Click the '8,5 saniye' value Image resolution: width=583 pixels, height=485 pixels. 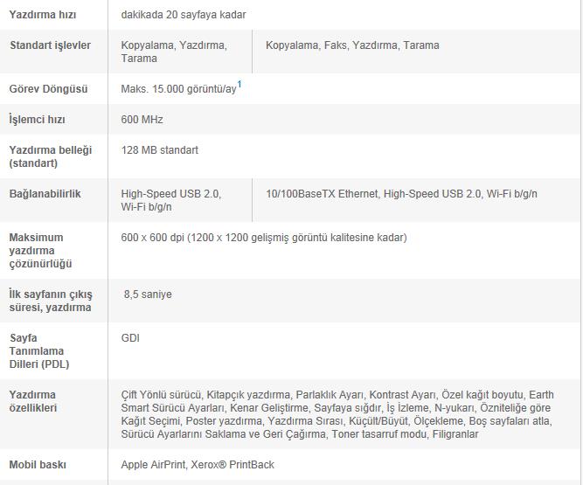(x=148, y=294)
